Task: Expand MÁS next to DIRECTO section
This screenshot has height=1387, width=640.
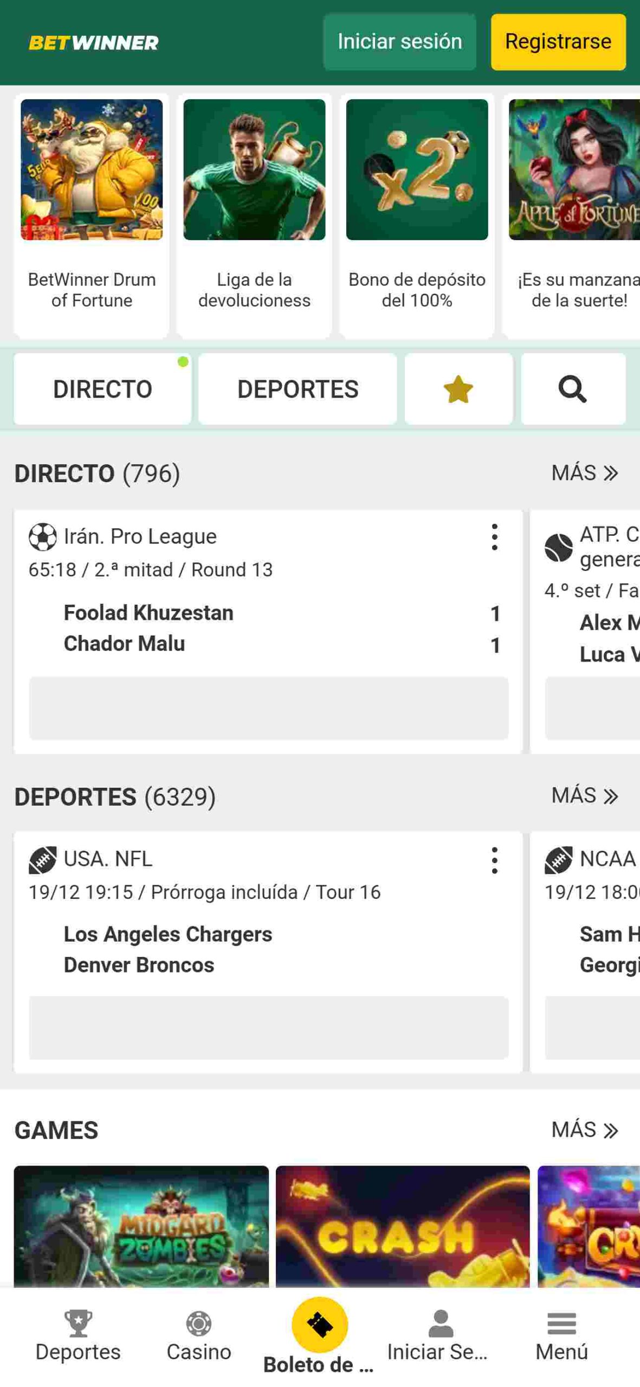Action: click(x=584, y=473)
